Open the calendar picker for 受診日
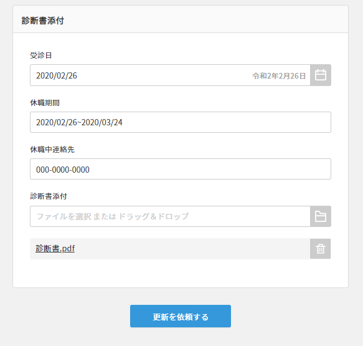Image resolution: width=363 pixels, height=346 pixels. [x=321, y=75]
